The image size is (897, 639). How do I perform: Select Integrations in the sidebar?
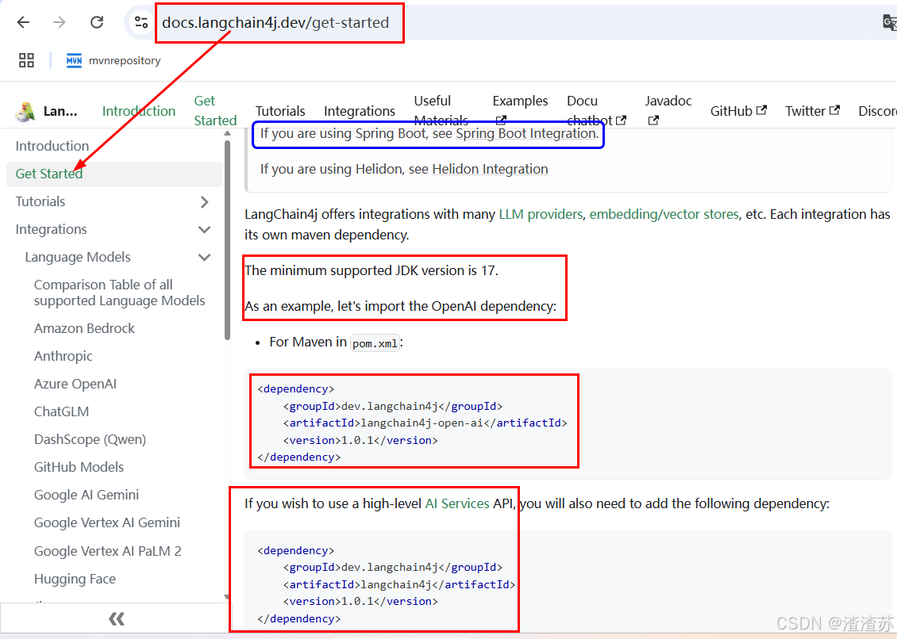pos(52,229)
